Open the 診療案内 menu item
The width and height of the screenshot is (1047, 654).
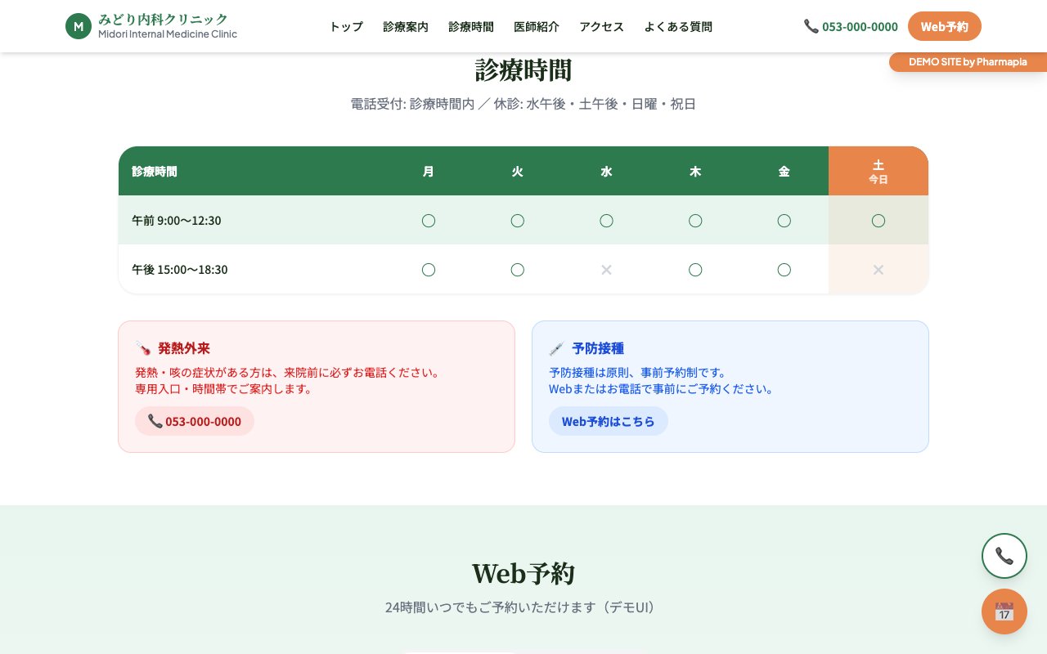(406, 26)
